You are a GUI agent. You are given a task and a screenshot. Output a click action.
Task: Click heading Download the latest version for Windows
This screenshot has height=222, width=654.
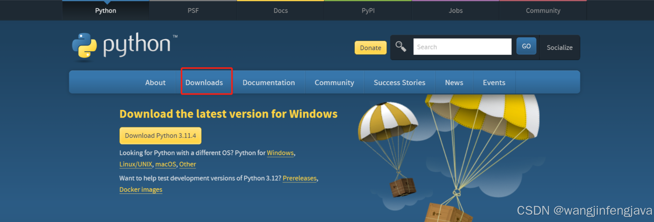(228, 114)
